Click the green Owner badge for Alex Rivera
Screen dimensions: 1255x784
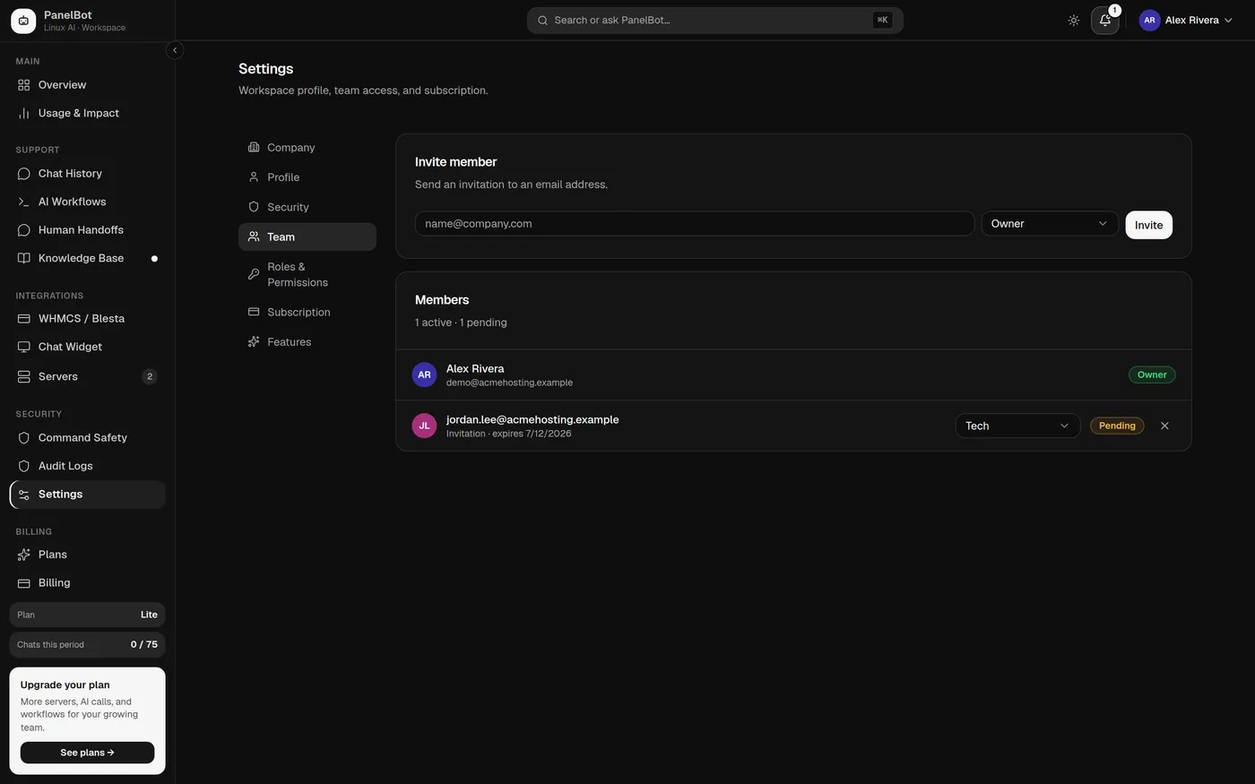(1152, 375)
